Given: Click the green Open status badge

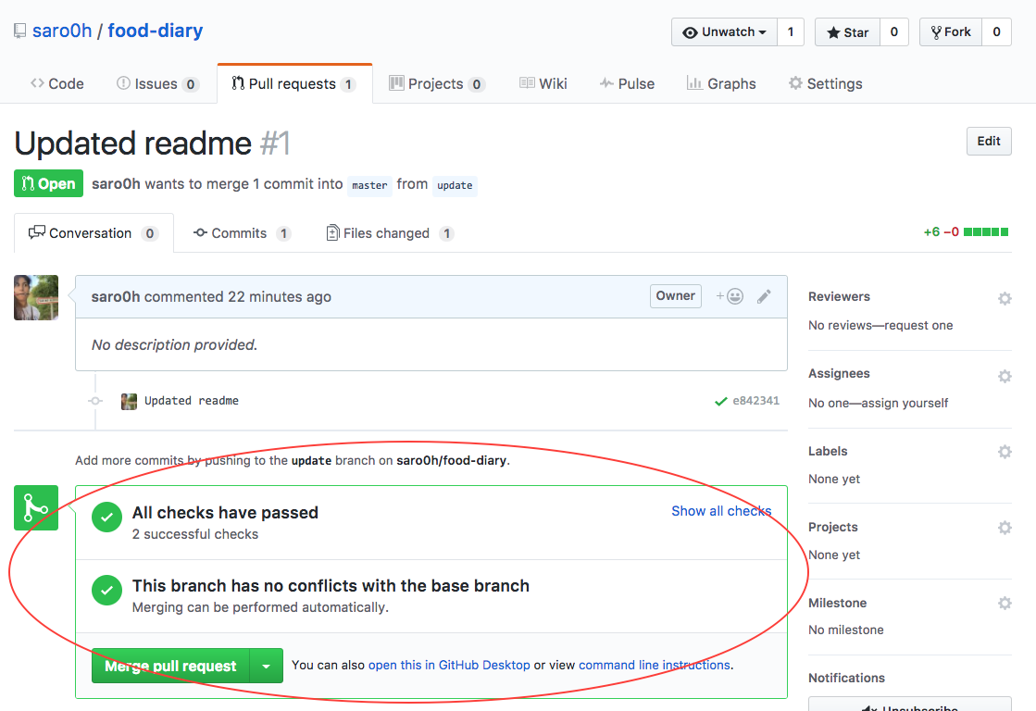Looking at the screenshot, I should pos(48,183).
